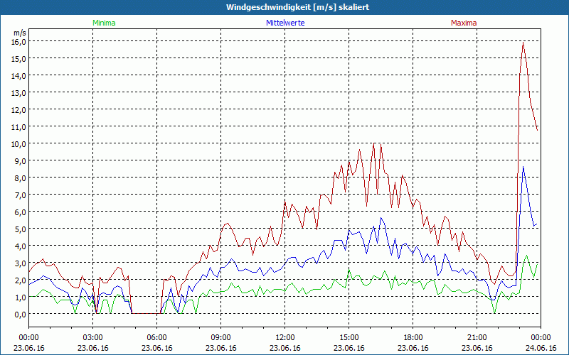Click the '11,0' y-axis value
The image size is (569, 355).
pos(20,126)
